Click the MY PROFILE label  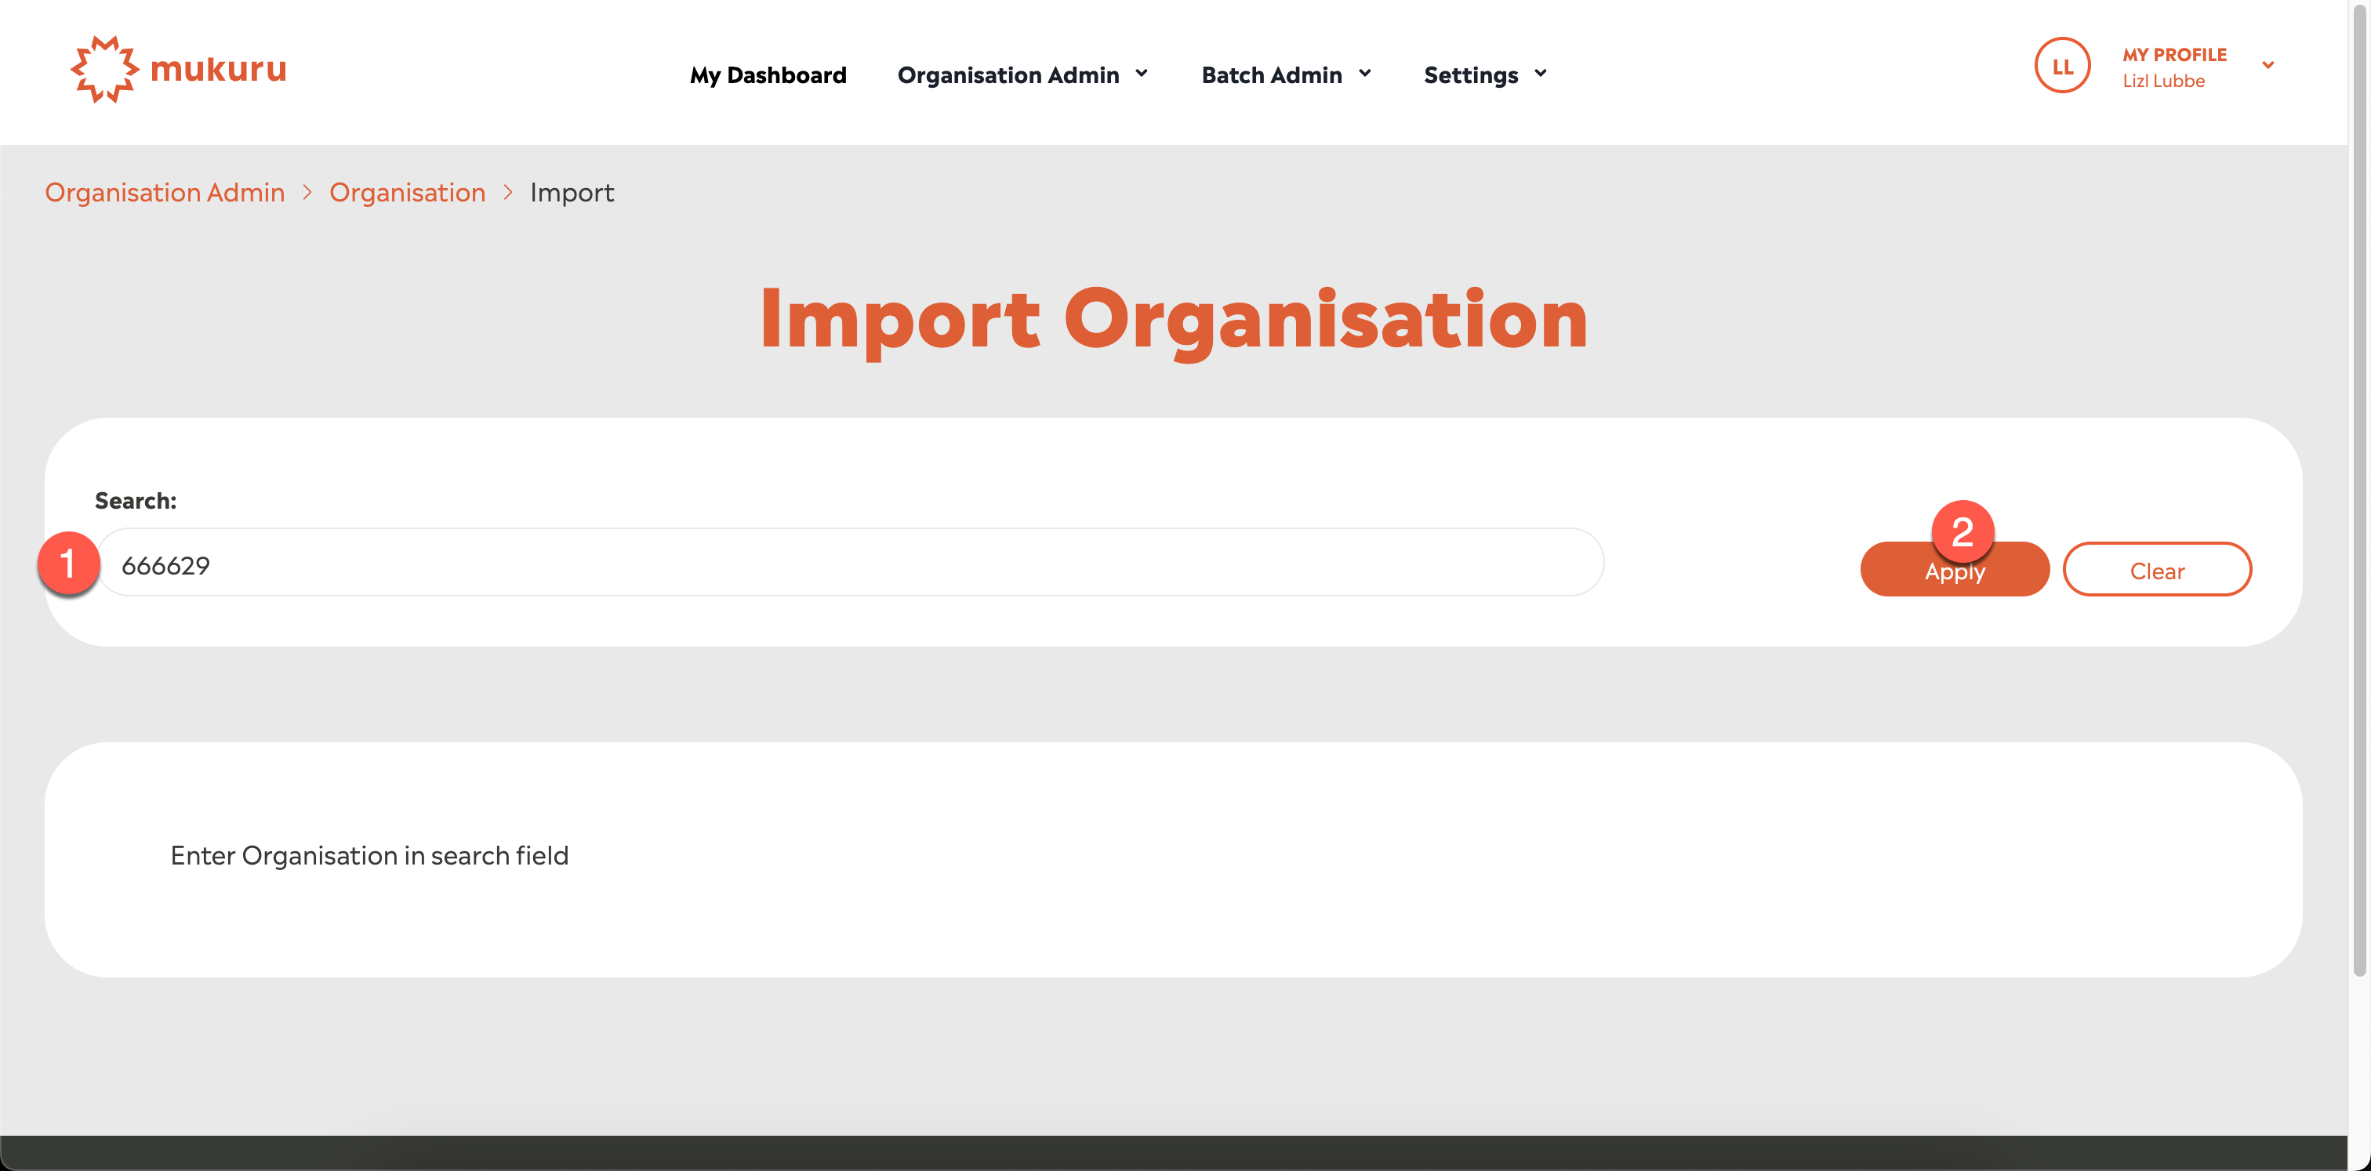click(2174, 54)
